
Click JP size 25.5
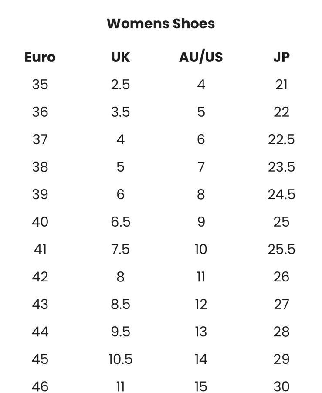point(281,249)
